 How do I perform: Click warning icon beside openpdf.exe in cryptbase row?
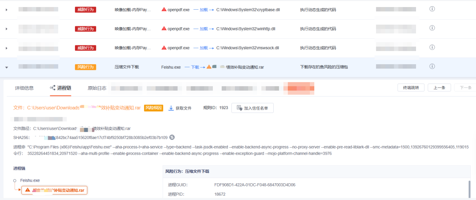(164, 9)
